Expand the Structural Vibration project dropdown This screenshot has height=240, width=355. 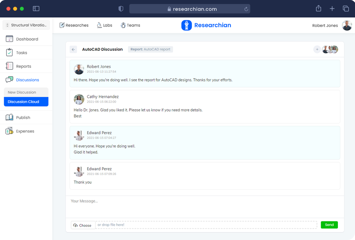[26, 25]
